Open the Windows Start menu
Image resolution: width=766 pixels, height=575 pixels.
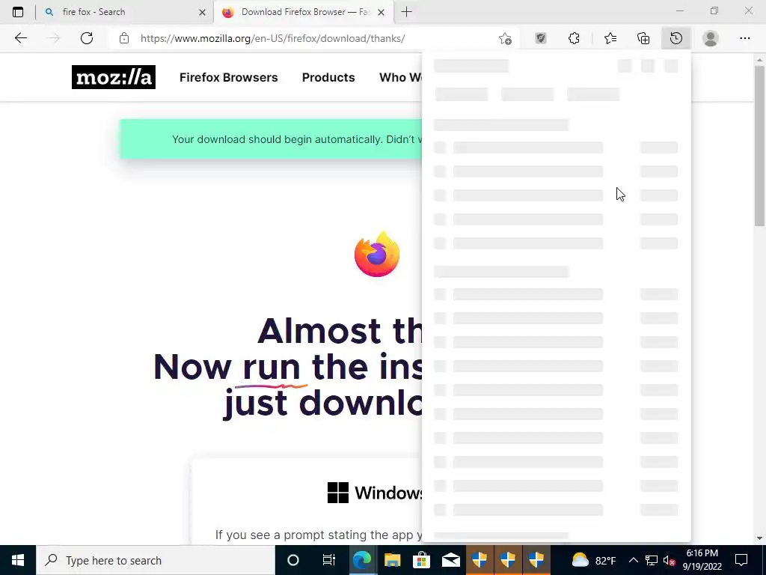pos(18,560)
